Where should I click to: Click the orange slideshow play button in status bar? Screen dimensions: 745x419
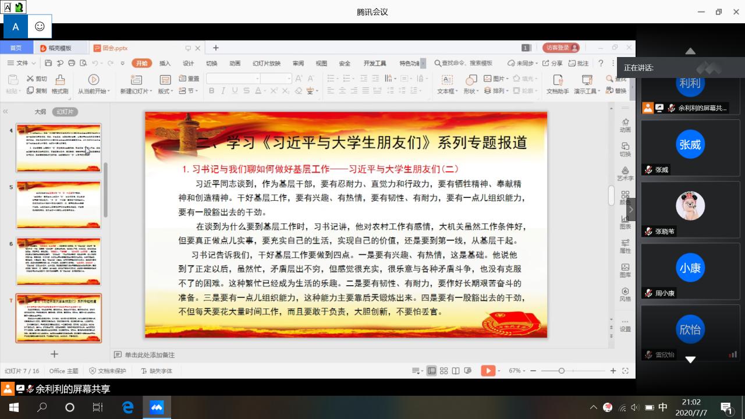[x=488, y=371]
